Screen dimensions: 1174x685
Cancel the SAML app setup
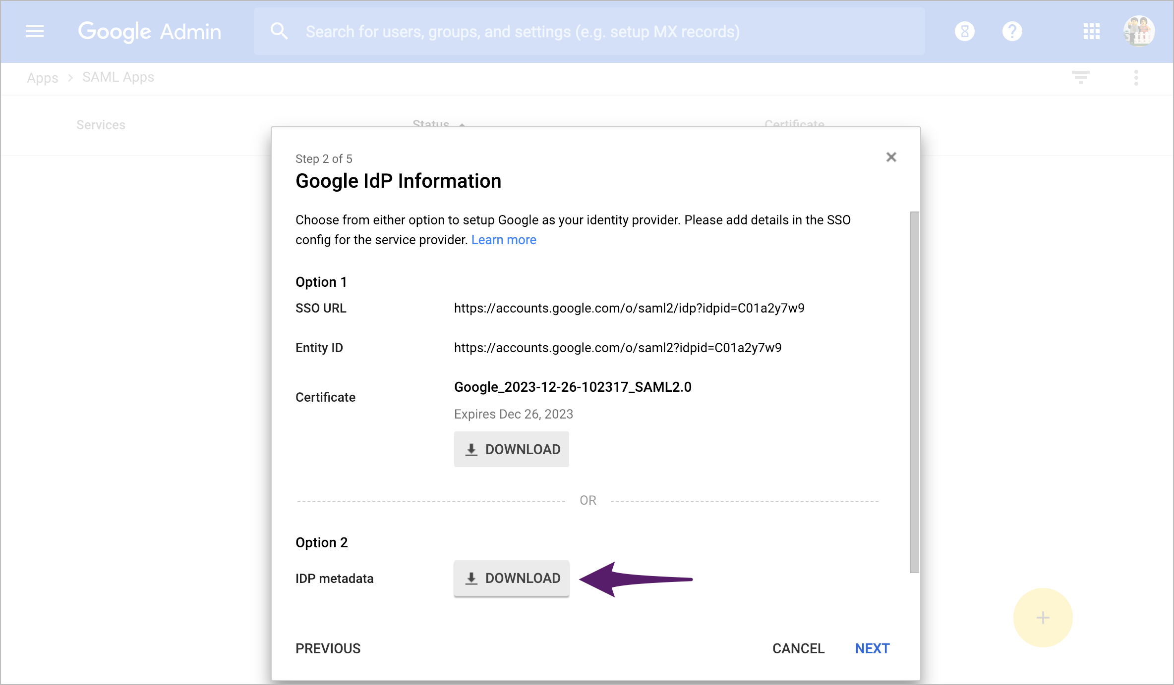(x=798, y=648)
